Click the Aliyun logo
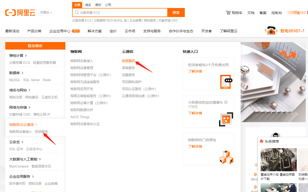 coord(20,13)
